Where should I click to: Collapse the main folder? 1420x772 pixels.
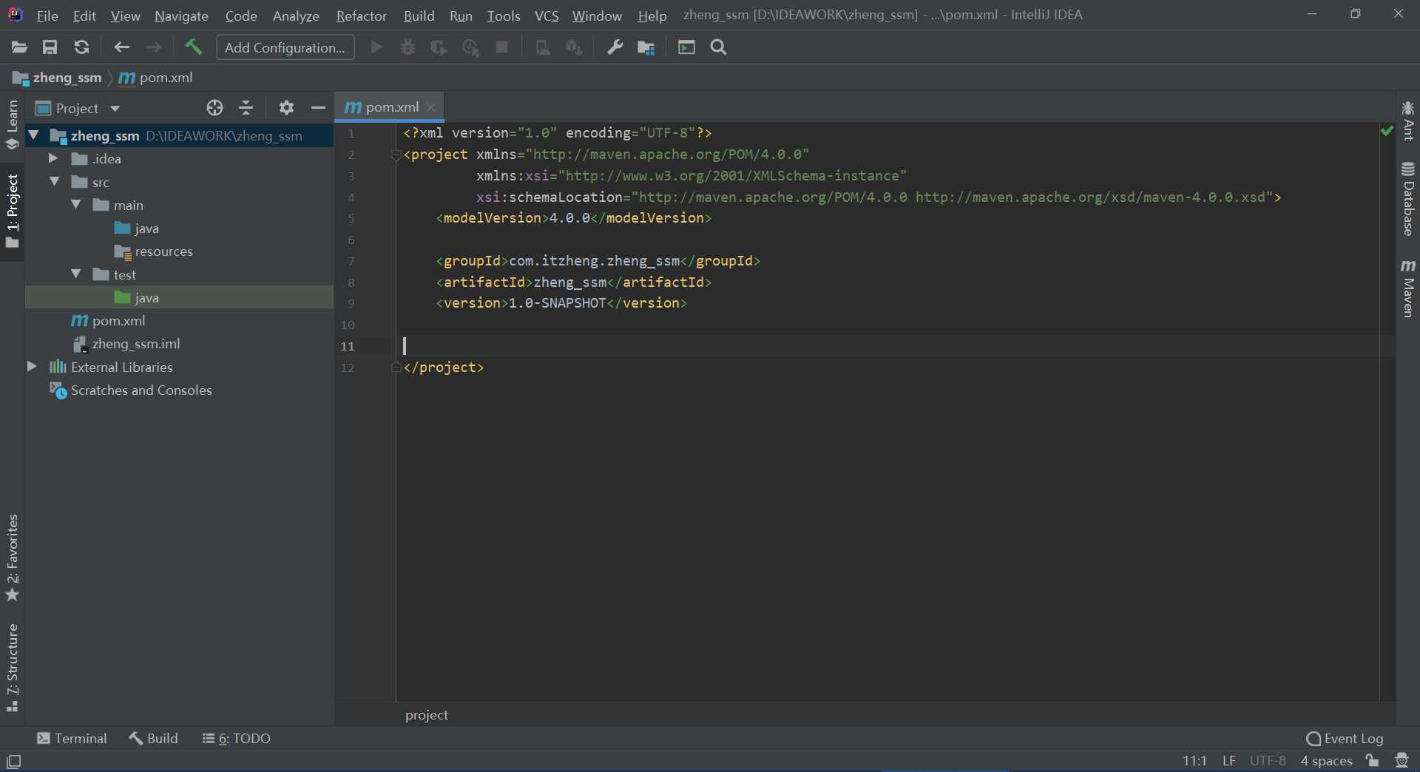[x=75, y=204]
